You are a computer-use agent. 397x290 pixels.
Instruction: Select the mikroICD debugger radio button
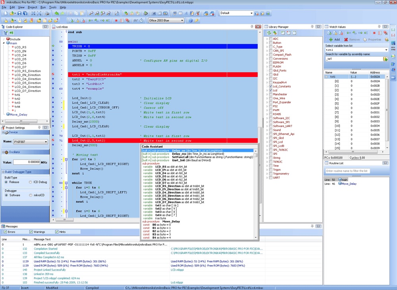pyautogui.click(x=31, y=195)
